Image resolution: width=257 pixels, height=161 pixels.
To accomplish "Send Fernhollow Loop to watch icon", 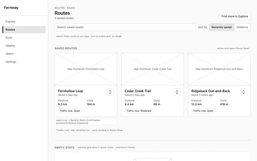I will pos(110,92).
